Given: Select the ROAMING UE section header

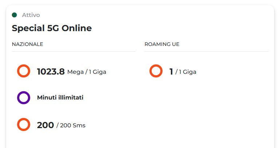Looking at the screenshot, I should tap(162, 44).
